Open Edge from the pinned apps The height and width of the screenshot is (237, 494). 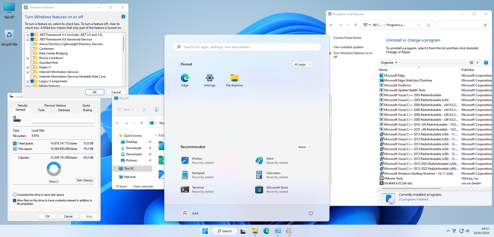point(185,80)
